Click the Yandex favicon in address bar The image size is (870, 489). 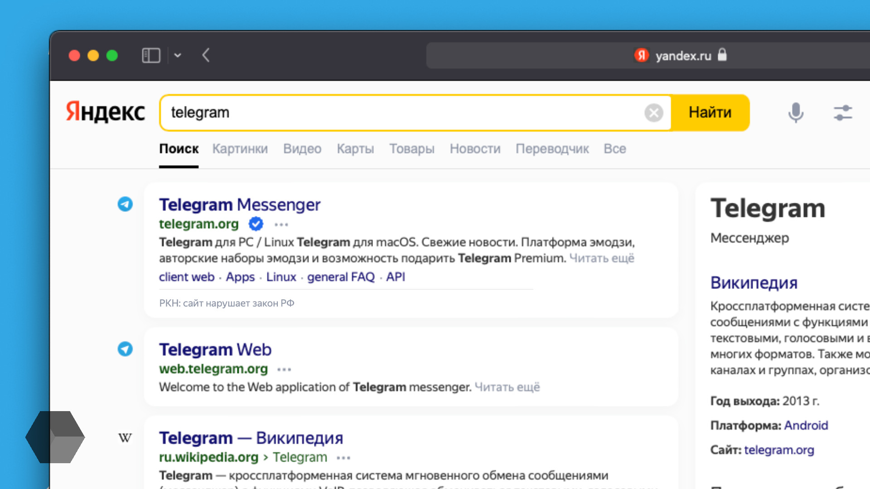point(641,55)
